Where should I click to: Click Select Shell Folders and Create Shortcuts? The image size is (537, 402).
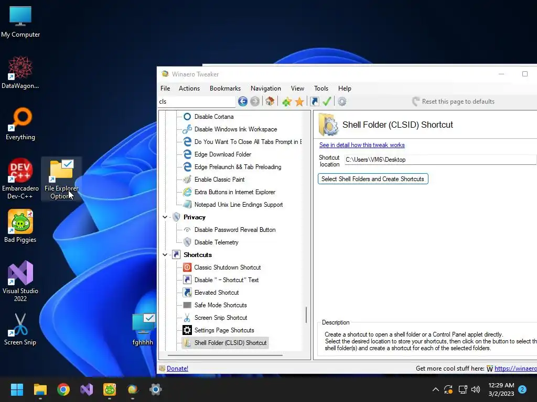373,179
